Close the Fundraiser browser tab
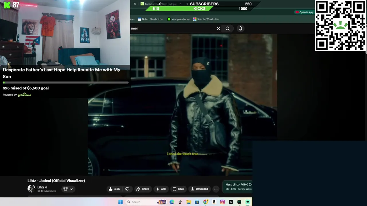367x206 pixels. click(180, 4)
